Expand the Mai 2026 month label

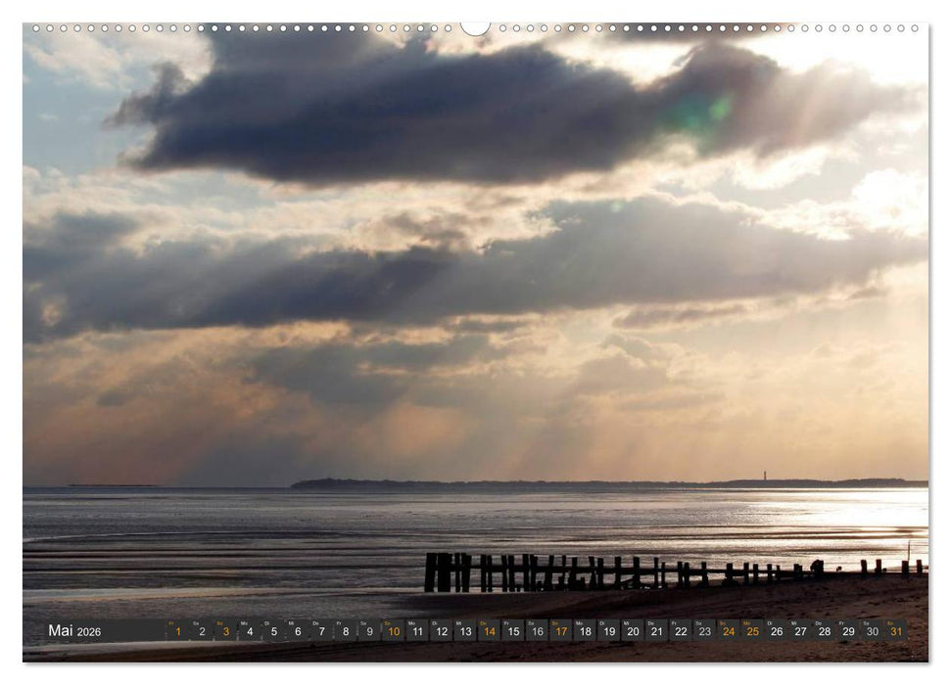pyautogui.click(x=69, y=631)
